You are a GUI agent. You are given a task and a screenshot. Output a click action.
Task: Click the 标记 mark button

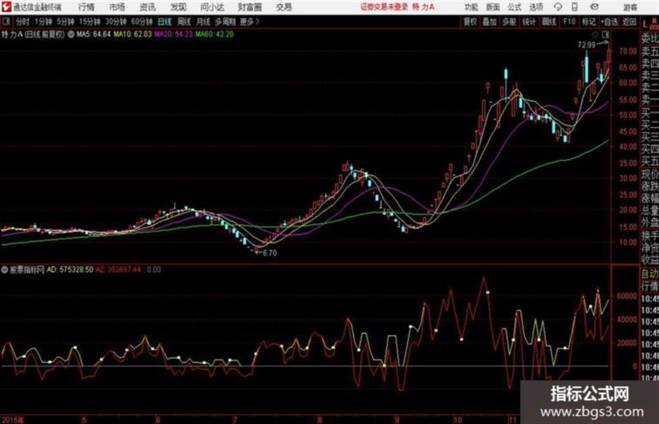[x=589, y=22]
